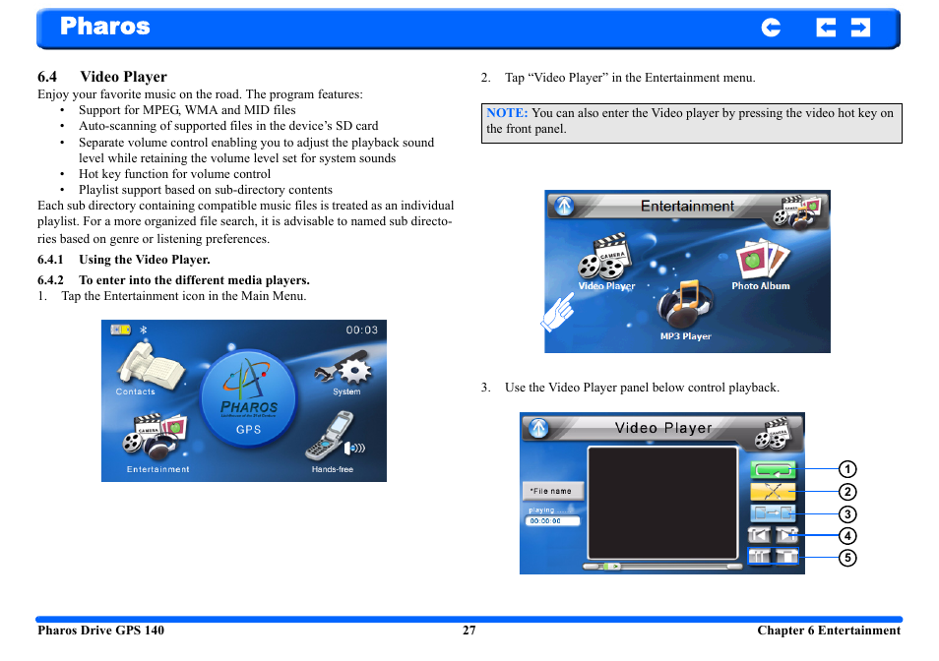The image size is (939, 661).
Task: Click the video progress slider handle
Action: click(x=611, y=566)
